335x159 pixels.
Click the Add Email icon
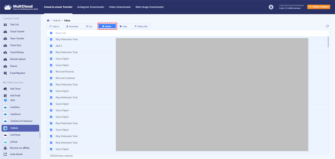pos(5,96)
